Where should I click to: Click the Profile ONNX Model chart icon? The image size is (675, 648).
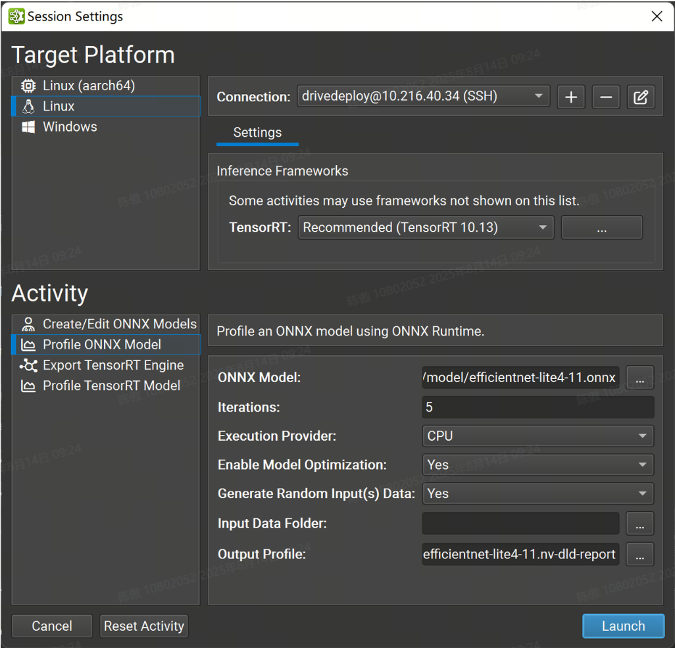coord(28,345)
